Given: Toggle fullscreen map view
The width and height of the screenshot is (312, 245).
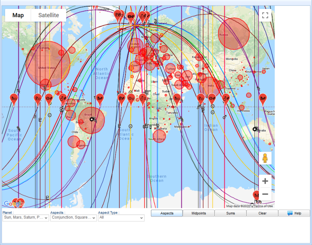Looking at the screenshot, I should [265, 16].
